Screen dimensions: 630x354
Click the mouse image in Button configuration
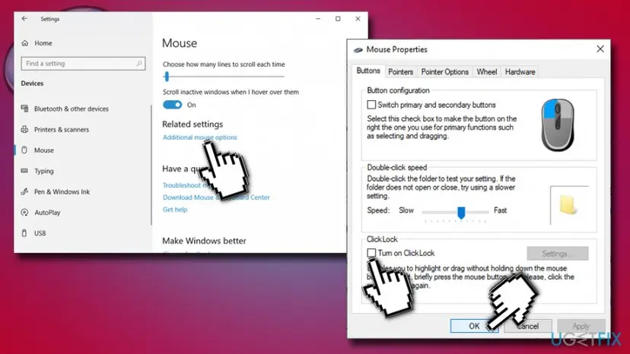coord(558,125)
